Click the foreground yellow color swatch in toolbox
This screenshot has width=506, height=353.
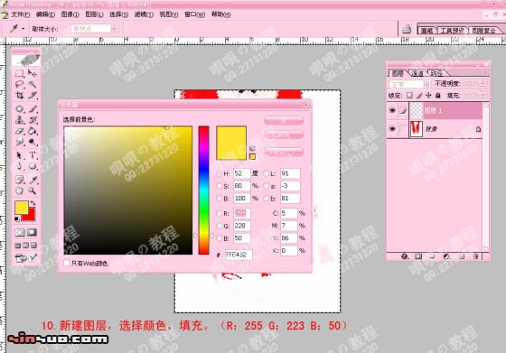21,207
